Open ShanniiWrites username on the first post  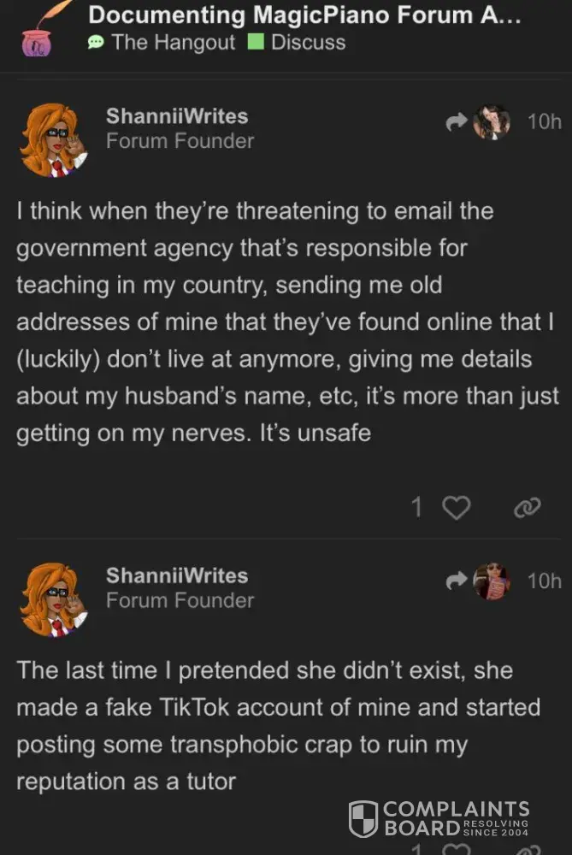coord(177,115)
